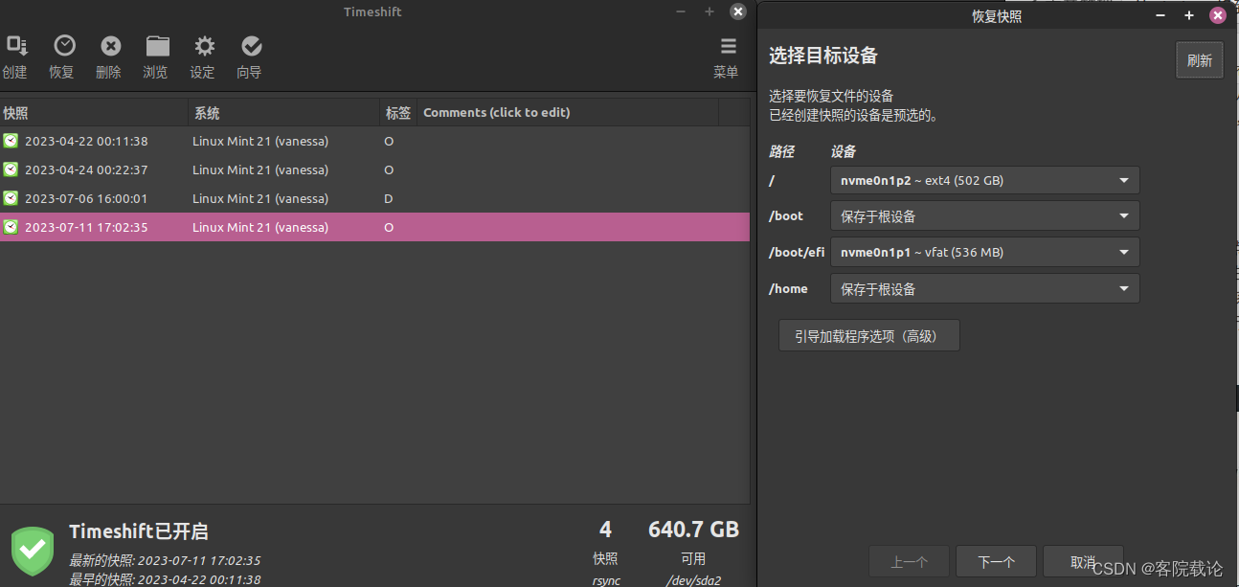The width and height of the screenshot is (1239, 587).
Task: Open the root path device dropdown nvme0n1p2
Action: pyautogui.click(x=984, y=180)
